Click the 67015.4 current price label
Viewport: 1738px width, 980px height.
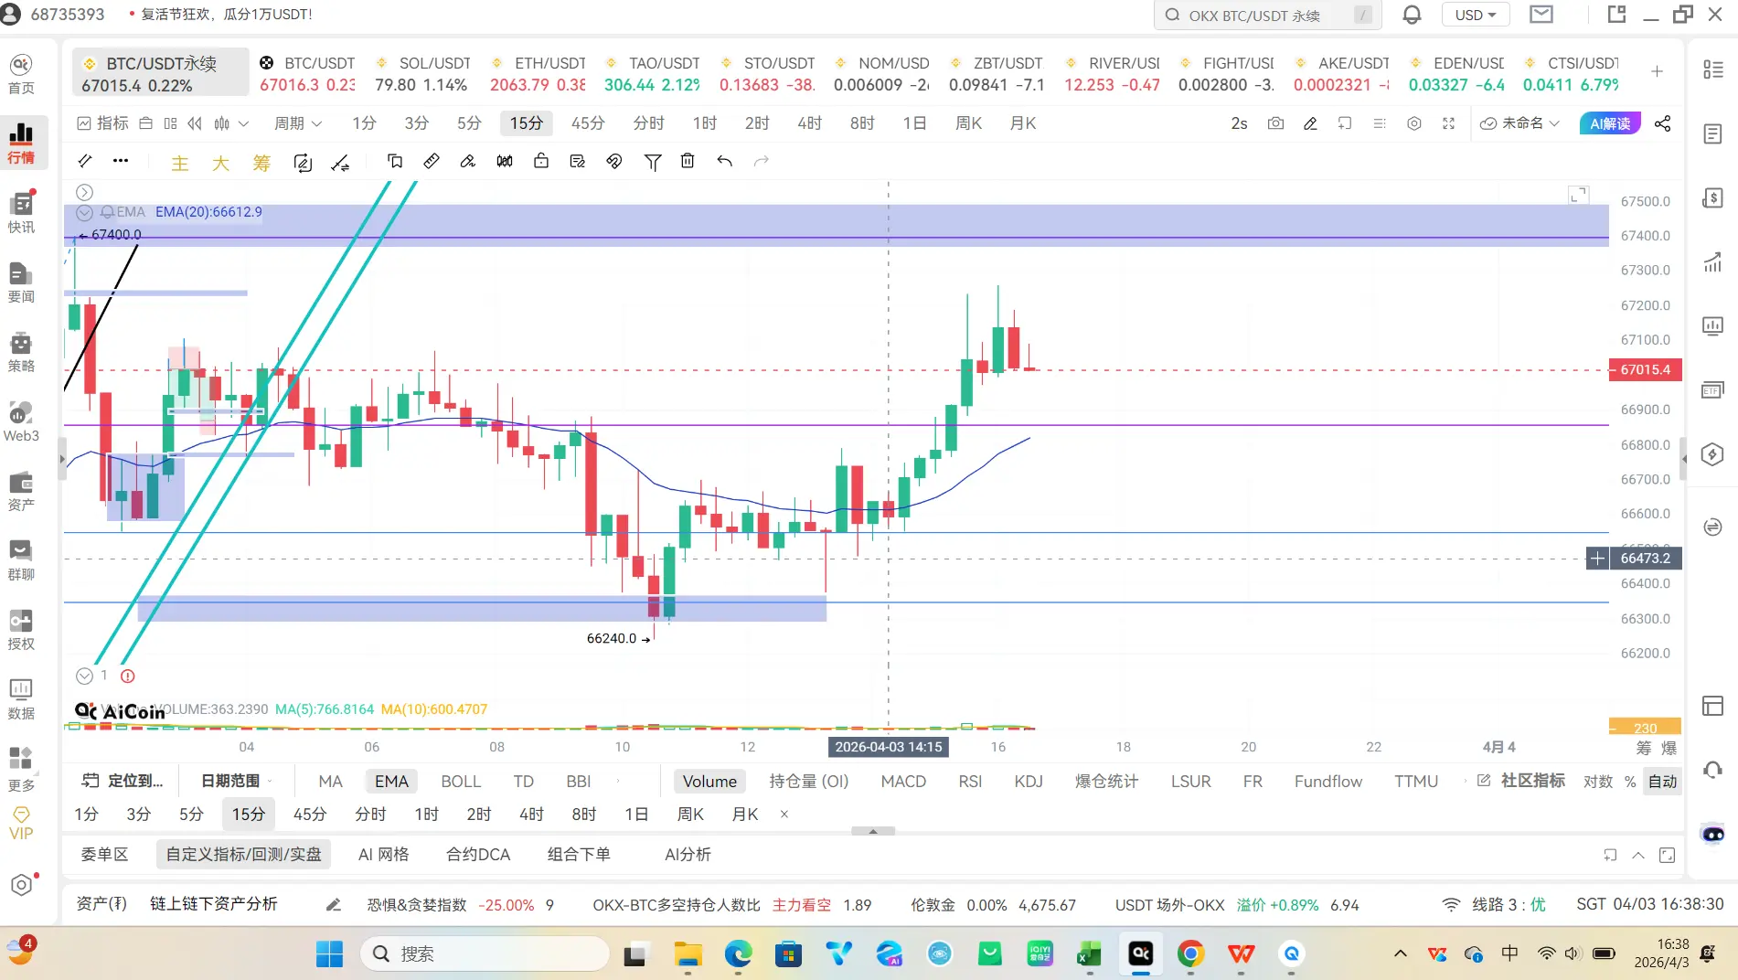tap(1645, 370)
